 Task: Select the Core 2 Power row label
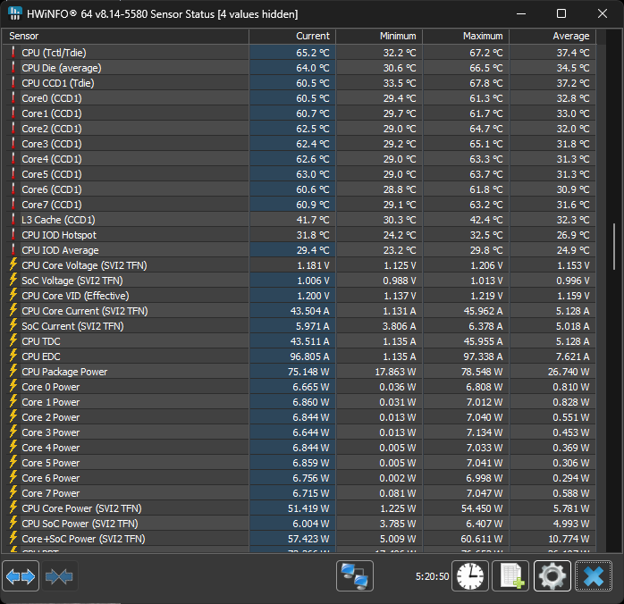click(x=51, y=417)
